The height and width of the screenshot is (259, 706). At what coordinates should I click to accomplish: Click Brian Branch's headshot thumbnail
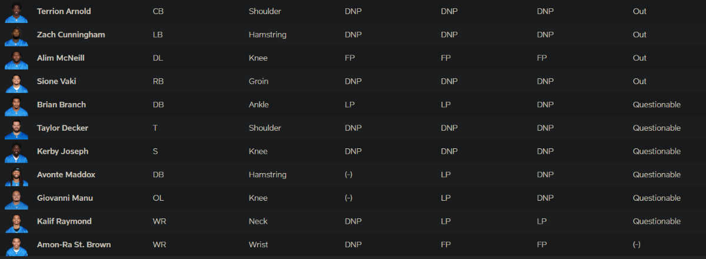point(16,105)
